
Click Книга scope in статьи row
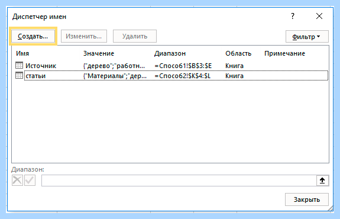pos(234,76)
